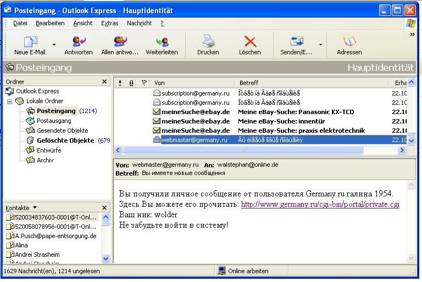The width and height of the screenshot is (422, 282).
Task: Open germany.ru private.cgi link
Action: [x=320, y=204]
